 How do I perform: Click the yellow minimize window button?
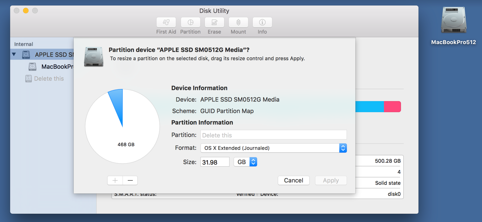[x=26, y=11]
